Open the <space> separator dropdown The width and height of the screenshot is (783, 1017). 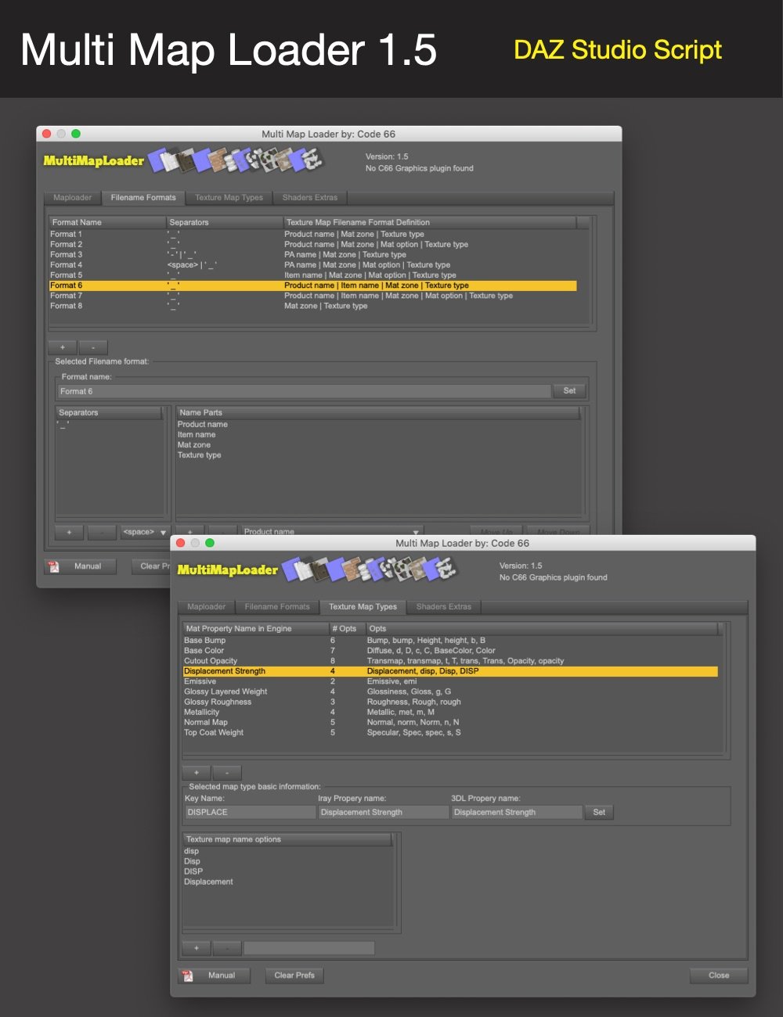coord(145,531)
